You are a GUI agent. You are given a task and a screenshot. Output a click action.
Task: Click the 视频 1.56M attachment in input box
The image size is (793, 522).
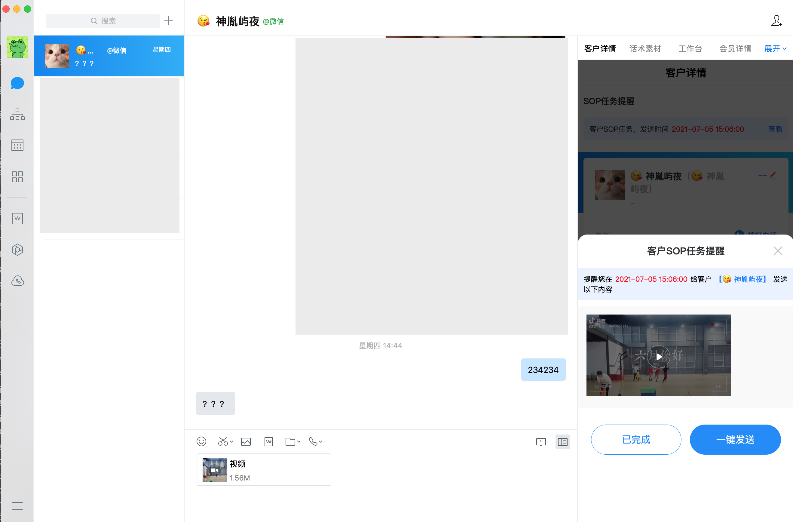264,470
